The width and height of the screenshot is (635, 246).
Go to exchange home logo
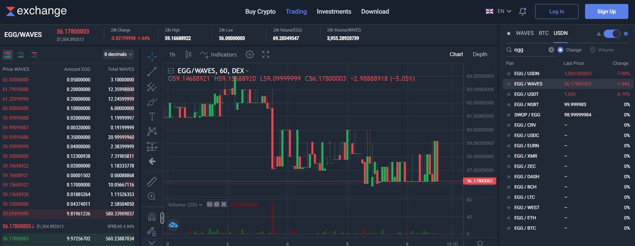[36, 11]
